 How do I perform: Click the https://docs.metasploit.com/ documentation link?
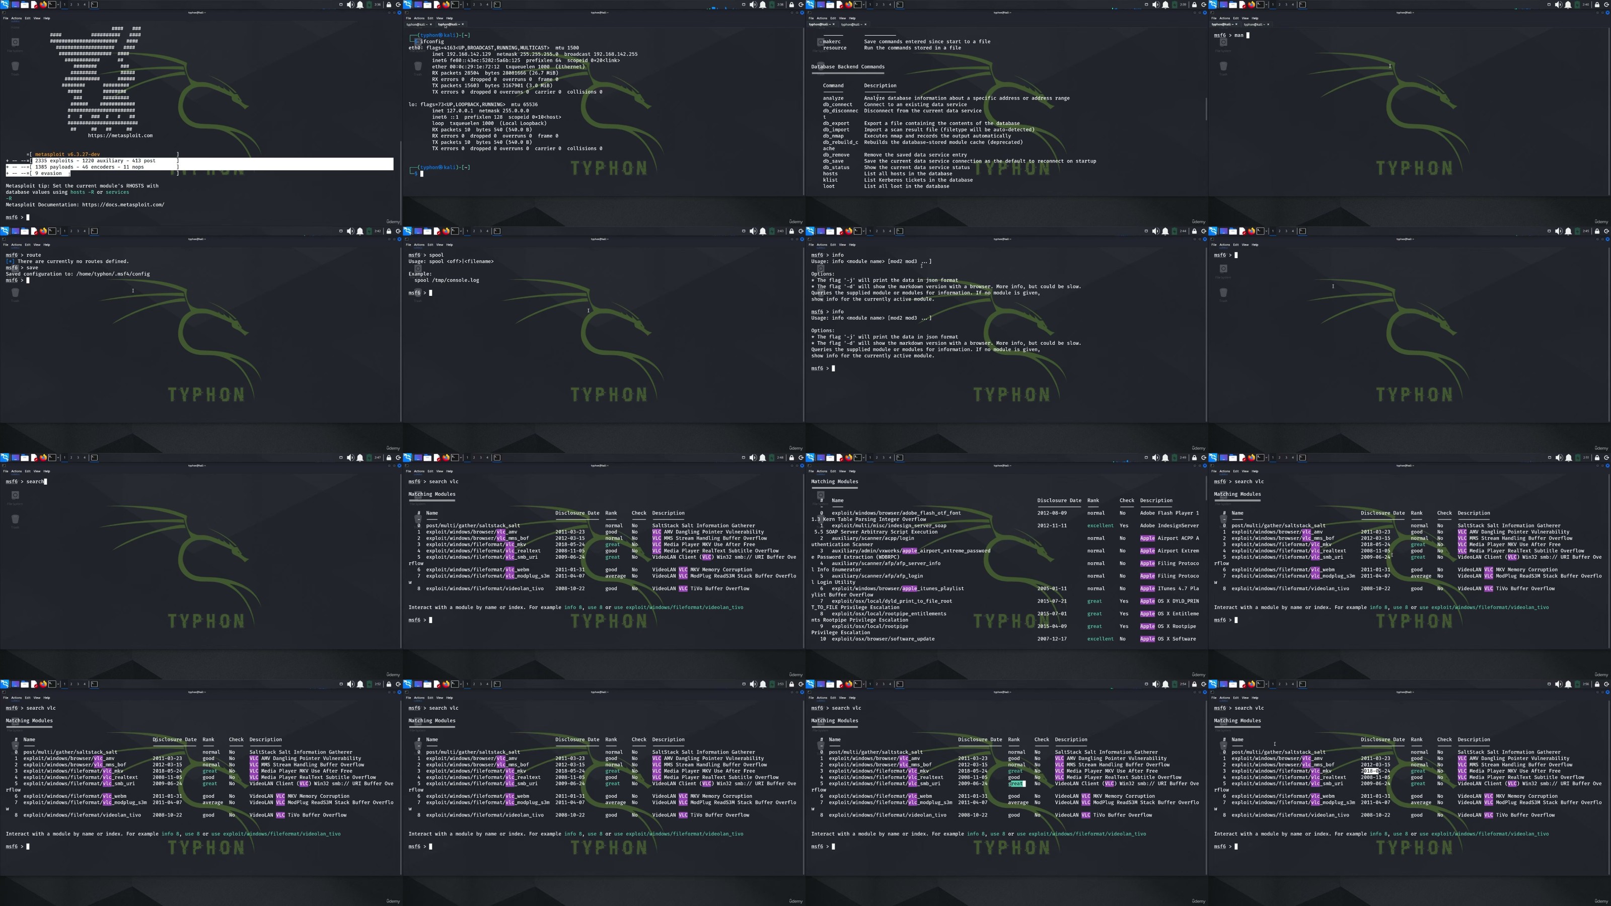(122, 204)
